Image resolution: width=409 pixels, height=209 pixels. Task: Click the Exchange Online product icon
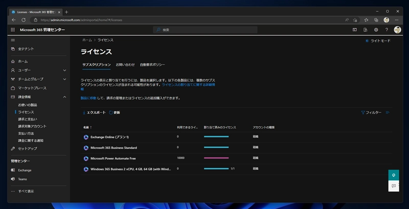(x=86, y=137)
